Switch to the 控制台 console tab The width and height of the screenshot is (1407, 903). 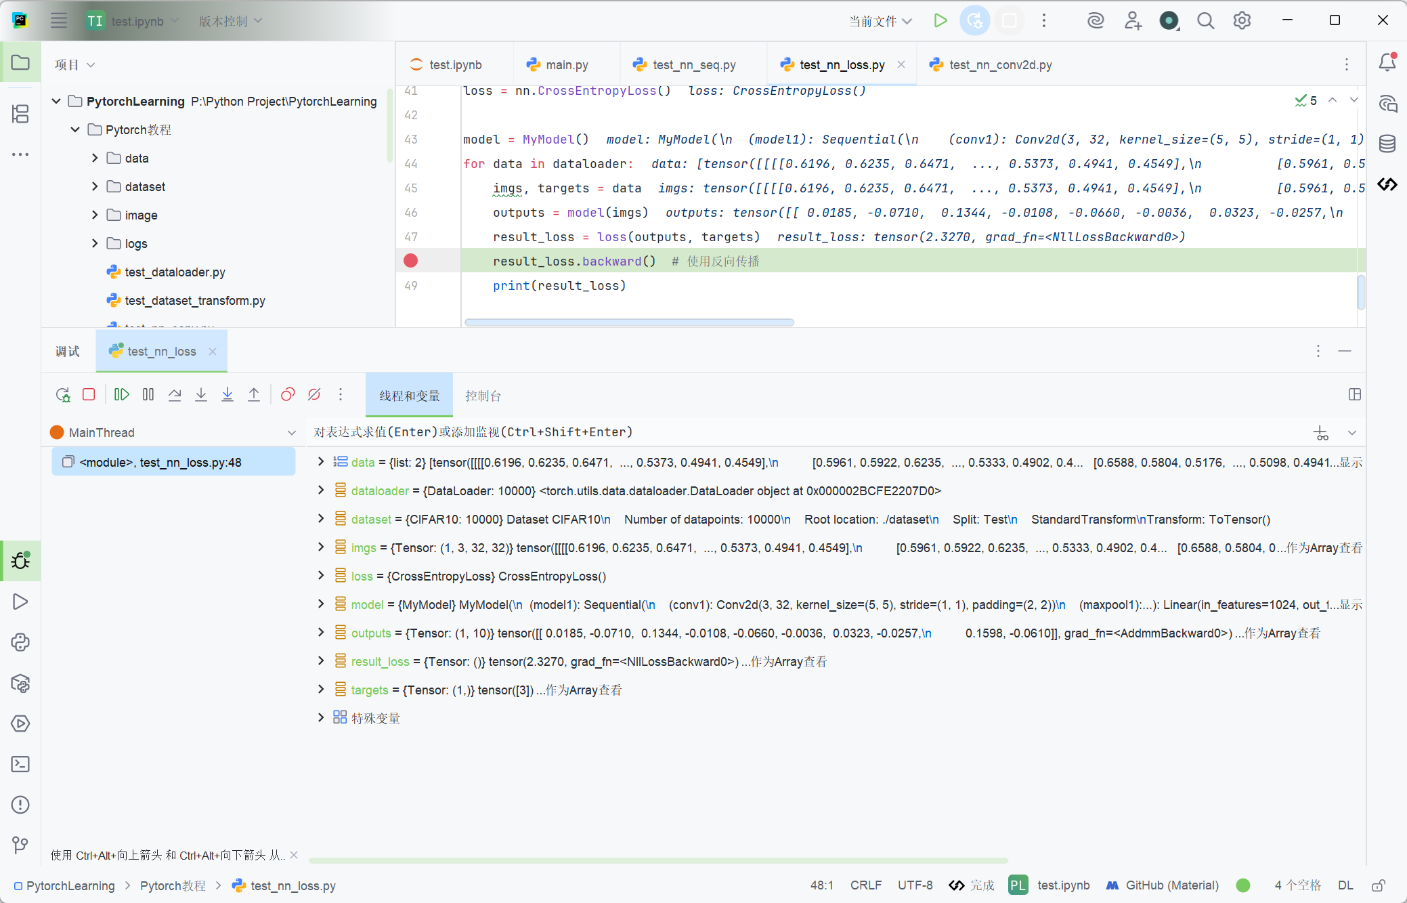click(483, 396)
